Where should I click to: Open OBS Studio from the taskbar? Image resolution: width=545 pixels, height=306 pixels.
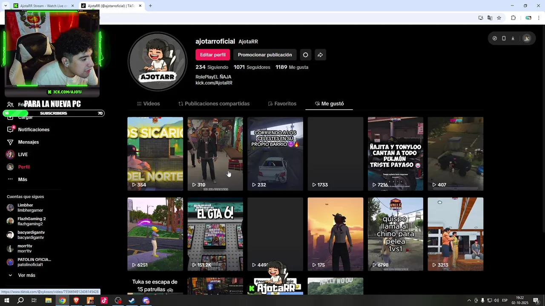coord(118,300)
